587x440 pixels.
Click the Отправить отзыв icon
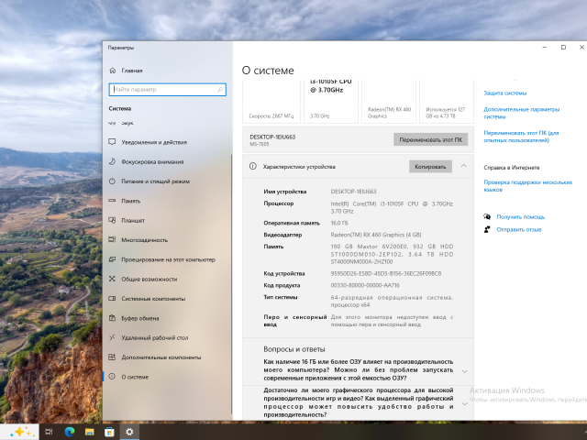(487, 229)
